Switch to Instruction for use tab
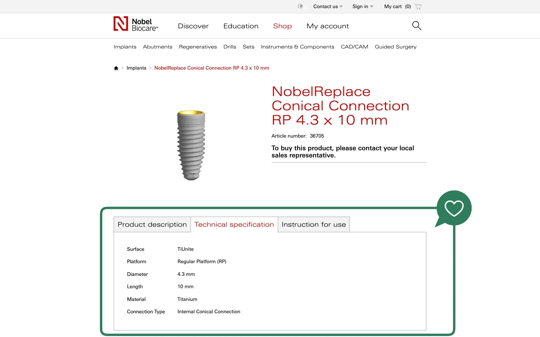This screenshot has height=337, width=540. click(x=314, y=224)
